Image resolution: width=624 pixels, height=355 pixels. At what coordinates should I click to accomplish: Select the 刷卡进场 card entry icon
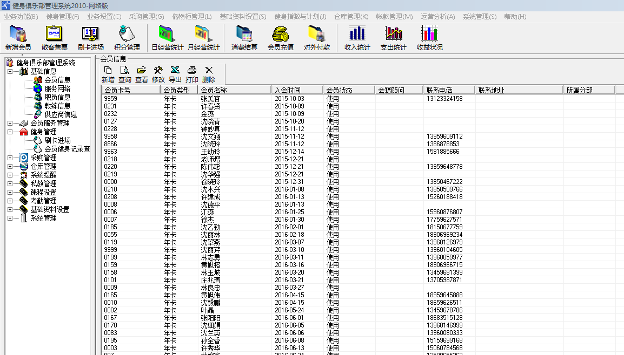90,38
